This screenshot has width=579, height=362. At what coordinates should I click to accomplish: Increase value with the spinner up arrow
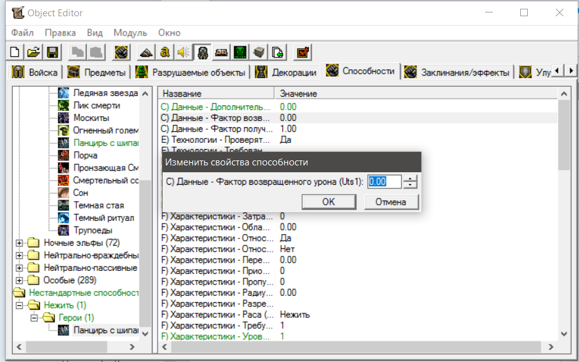(x=410, y=179)
